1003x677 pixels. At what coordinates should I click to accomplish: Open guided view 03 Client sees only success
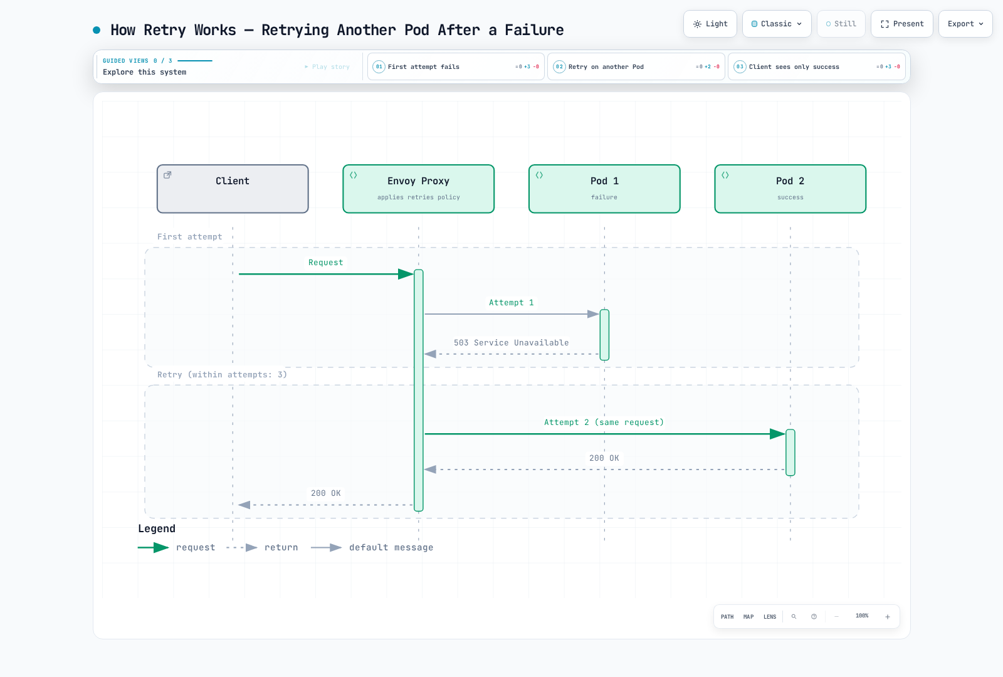tap(817, 66)
